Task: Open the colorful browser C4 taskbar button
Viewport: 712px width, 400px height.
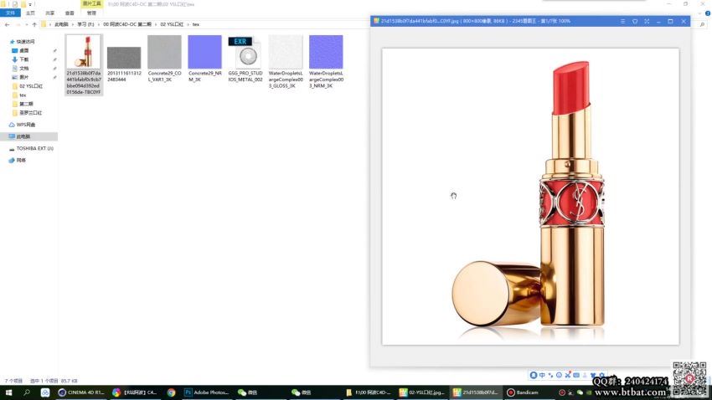Action: (x=136, y=392)
